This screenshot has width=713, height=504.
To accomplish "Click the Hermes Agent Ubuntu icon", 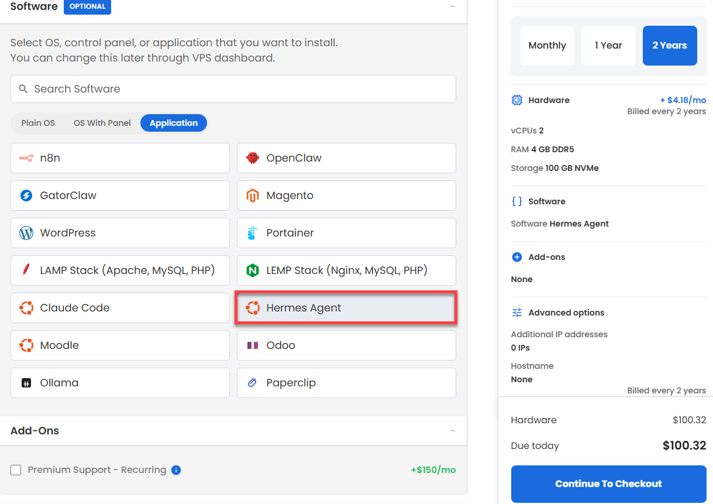I will (253, 308).
